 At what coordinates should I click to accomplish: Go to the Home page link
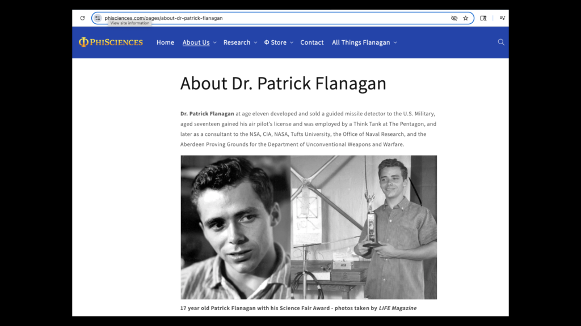tap(165, 42)
